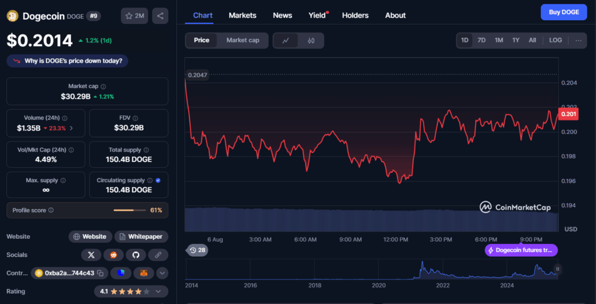Expand the Rating 4.1 dropdown
This screenshot has width=596, height=304.
[x=158, y=291]
